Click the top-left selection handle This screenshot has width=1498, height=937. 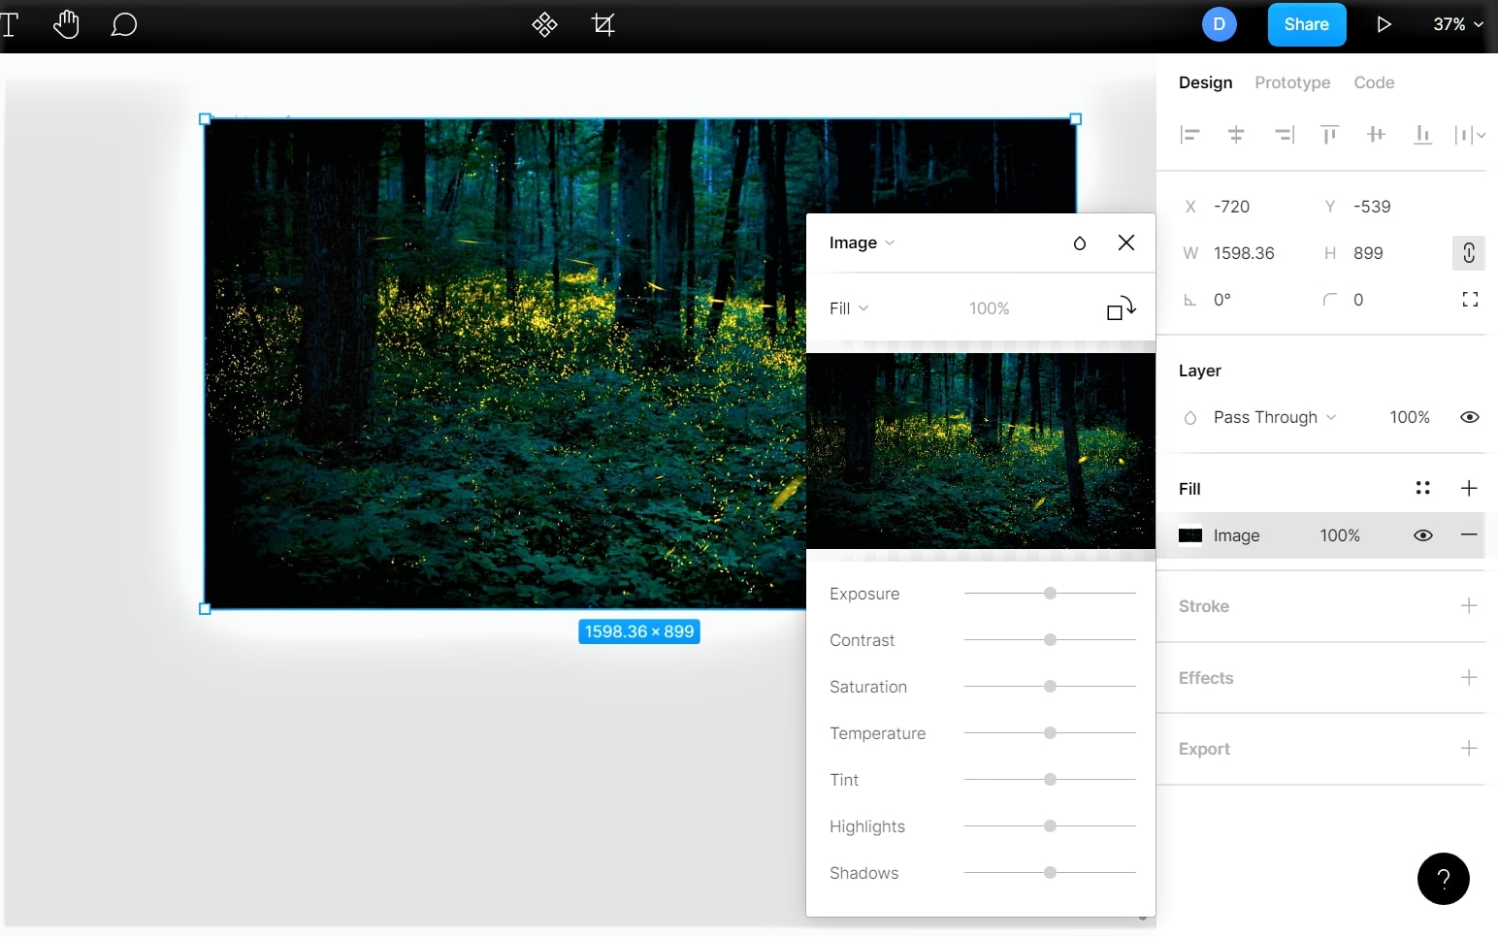coord(205,119)
